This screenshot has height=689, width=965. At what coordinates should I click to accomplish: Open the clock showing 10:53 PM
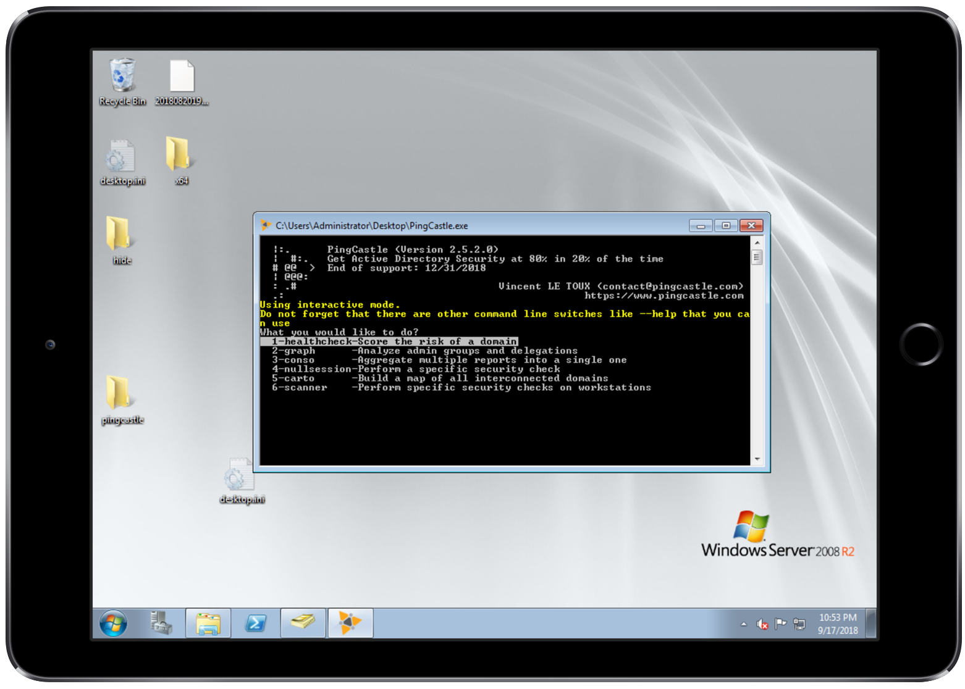click(837, 624)
